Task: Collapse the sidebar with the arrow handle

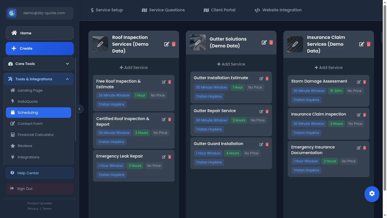Action: (x=79, y=109)
